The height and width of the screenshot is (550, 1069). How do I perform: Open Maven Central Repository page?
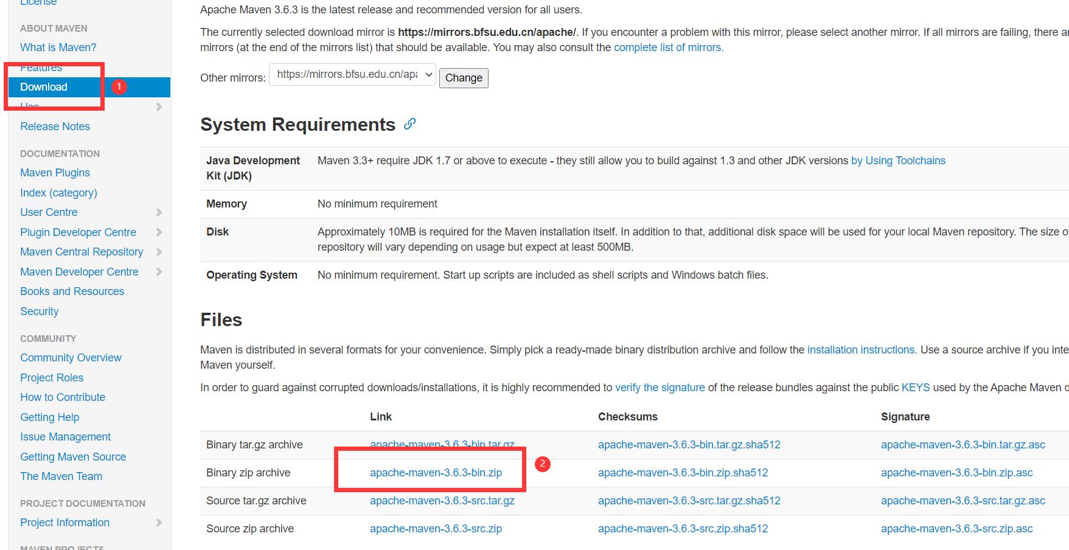click(82, 252)
